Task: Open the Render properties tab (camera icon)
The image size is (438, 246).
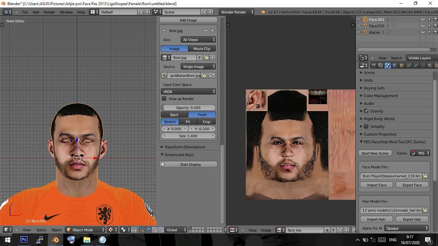Action: pos(374,65)
